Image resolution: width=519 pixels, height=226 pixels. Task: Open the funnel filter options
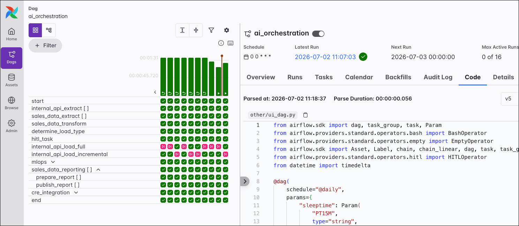(211, 30)
